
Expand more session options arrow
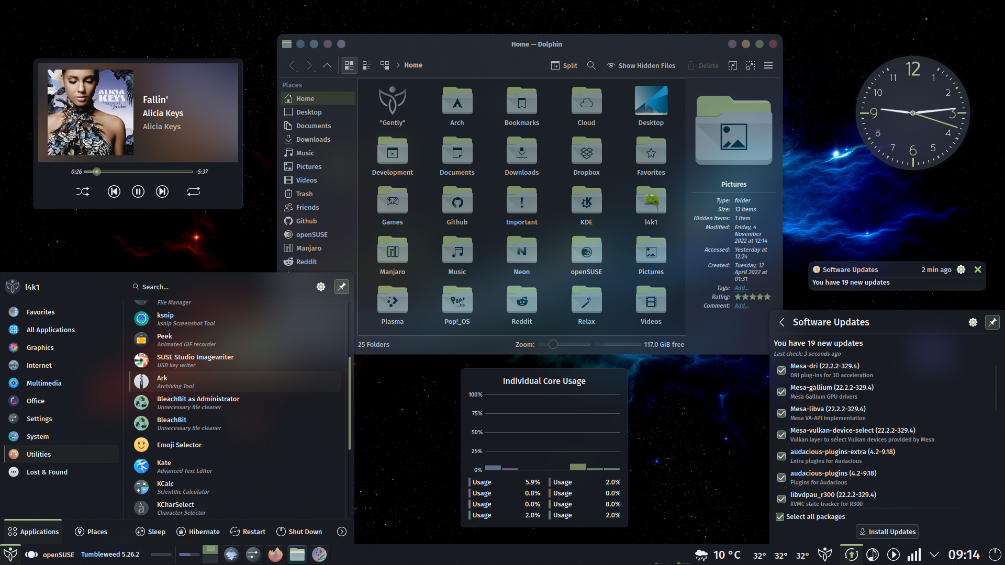tap(342, 532)
